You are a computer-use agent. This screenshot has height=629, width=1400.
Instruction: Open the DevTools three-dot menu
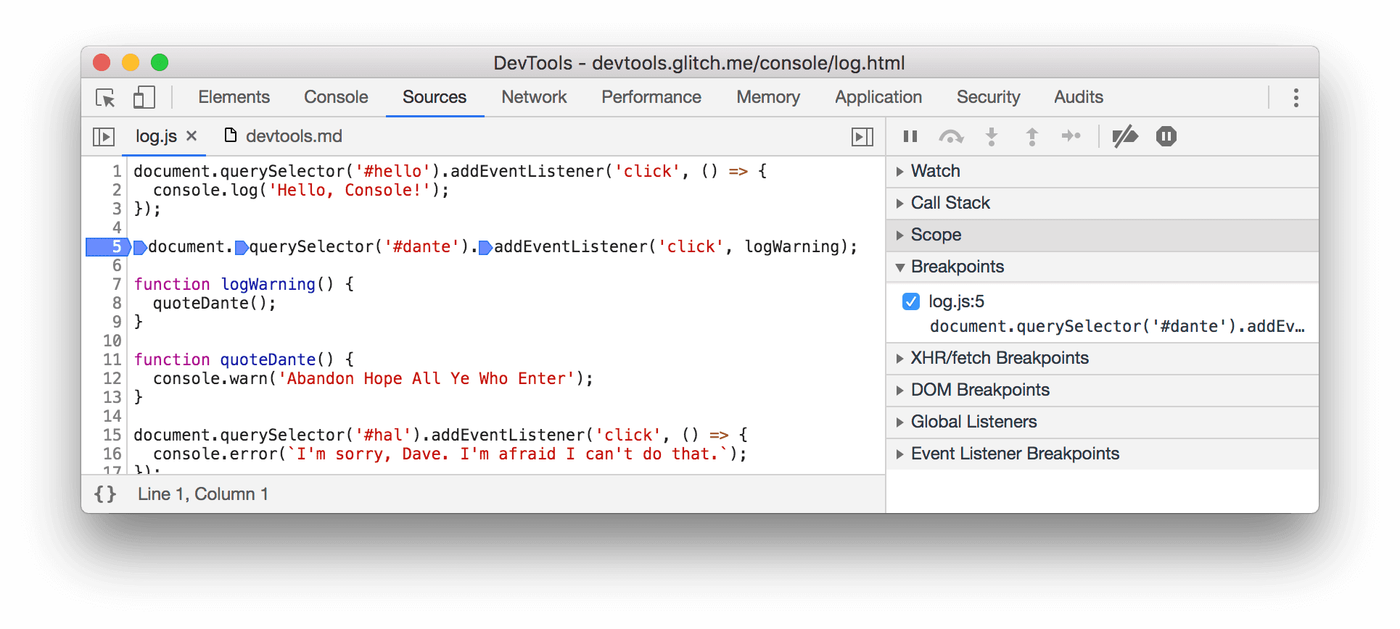coord(1296,98)
